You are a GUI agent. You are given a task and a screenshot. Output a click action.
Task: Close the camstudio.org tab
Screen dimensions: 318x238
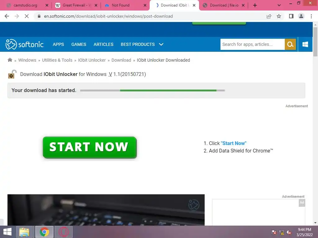click(x=47, y=5)
